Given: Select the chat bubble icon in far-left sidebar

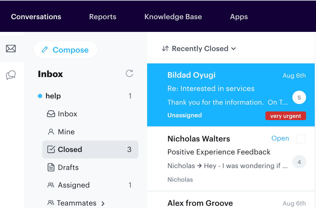Looking at the screenshot, I should (11, 75).
